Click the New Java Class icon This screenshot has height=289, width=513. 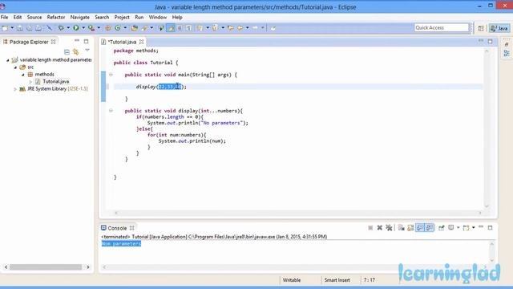[118, 28]
